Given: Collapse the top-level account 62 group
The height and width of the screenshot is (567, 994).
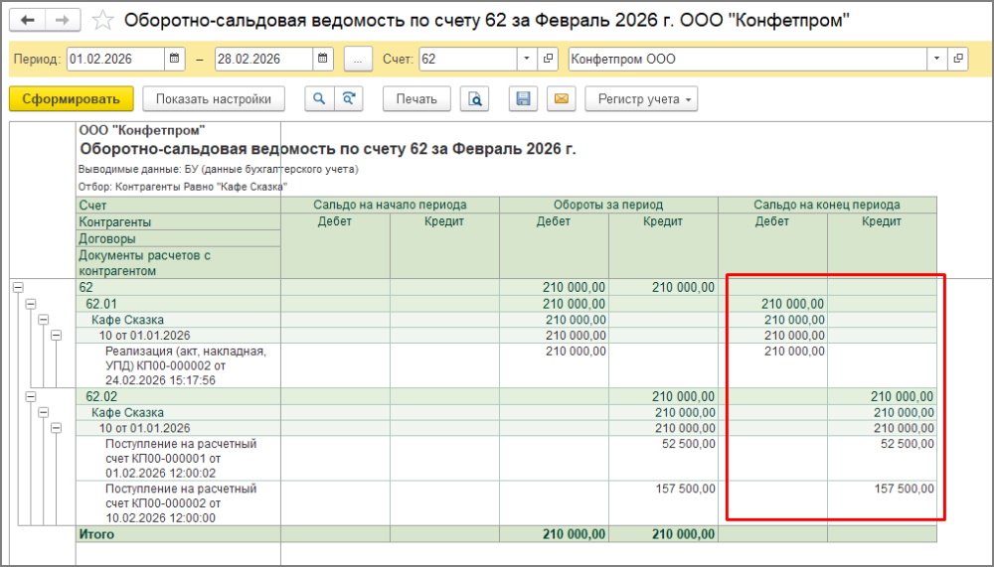Looking at the screenshot, I should (x=17, y=287).
